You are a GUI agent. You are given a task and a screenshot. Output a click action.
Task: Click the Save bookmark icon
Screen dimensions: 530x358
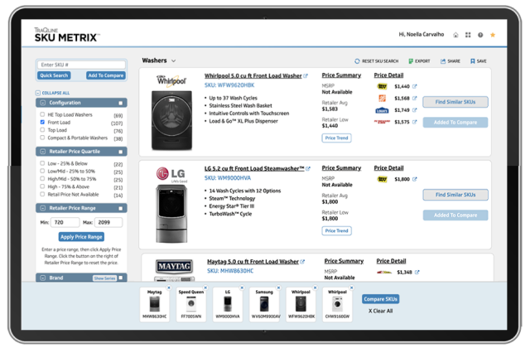[x=473, y=61]
